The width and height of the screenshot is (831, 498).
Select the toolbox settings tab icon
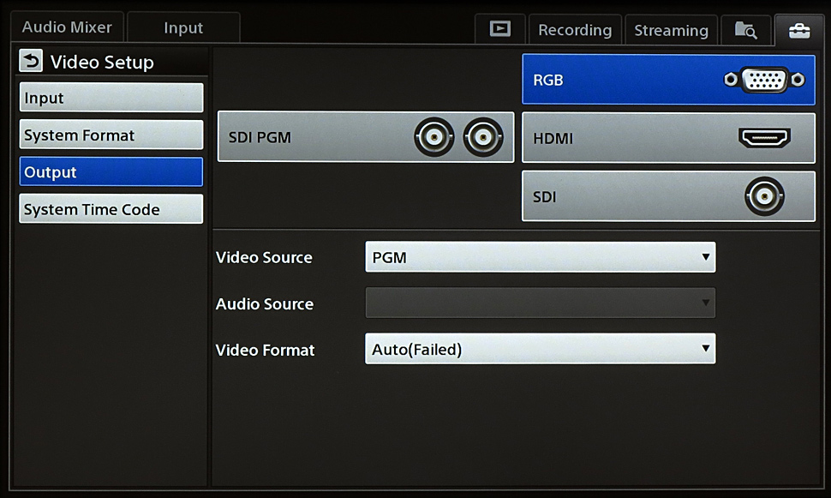[x=798, y=30]
